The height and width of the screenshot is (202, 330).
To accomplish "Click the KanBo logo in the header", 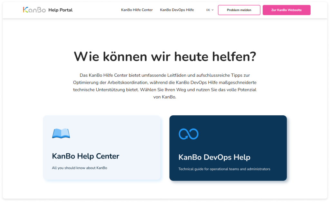I will point(34,10).
